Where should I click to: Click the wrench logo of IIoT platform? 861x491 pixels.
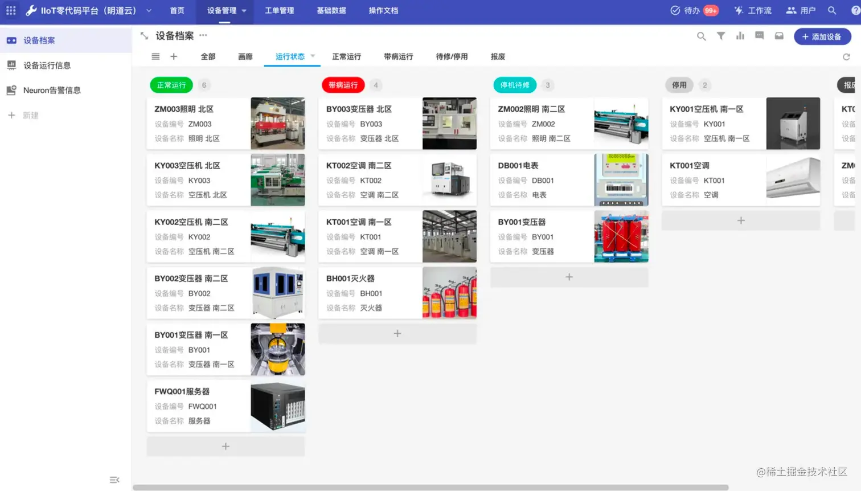pyautogui.click(x=31, y=10)
